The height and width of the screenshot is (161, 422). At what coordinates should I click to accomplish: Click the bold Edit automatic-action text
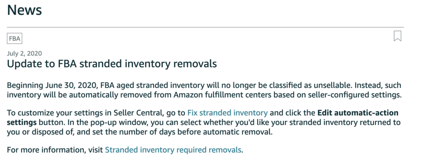pos(358,113)
